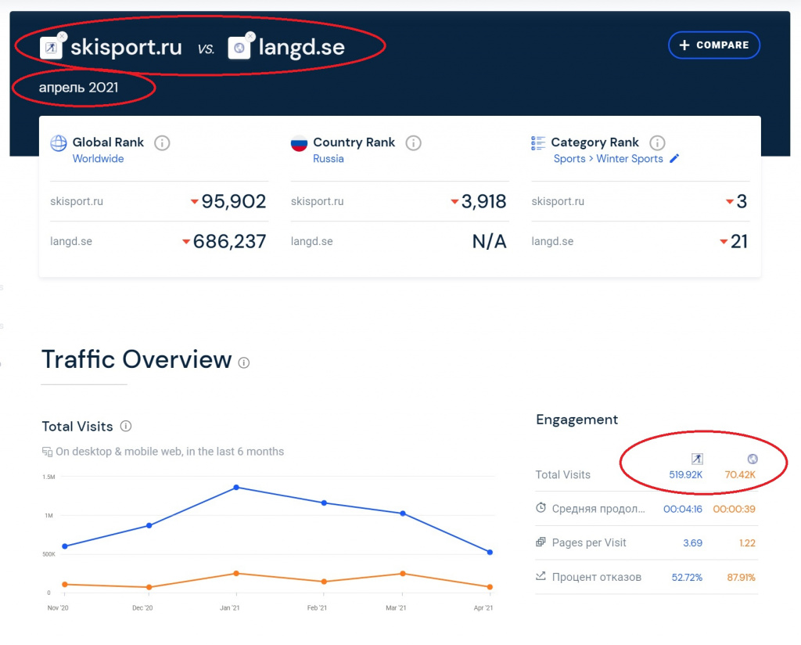Click the 52.72% bounce rate value
Viewport: 801px width, 645px height.
coord(687,578)
